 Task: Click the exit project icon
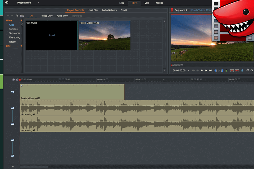(6, 2)
